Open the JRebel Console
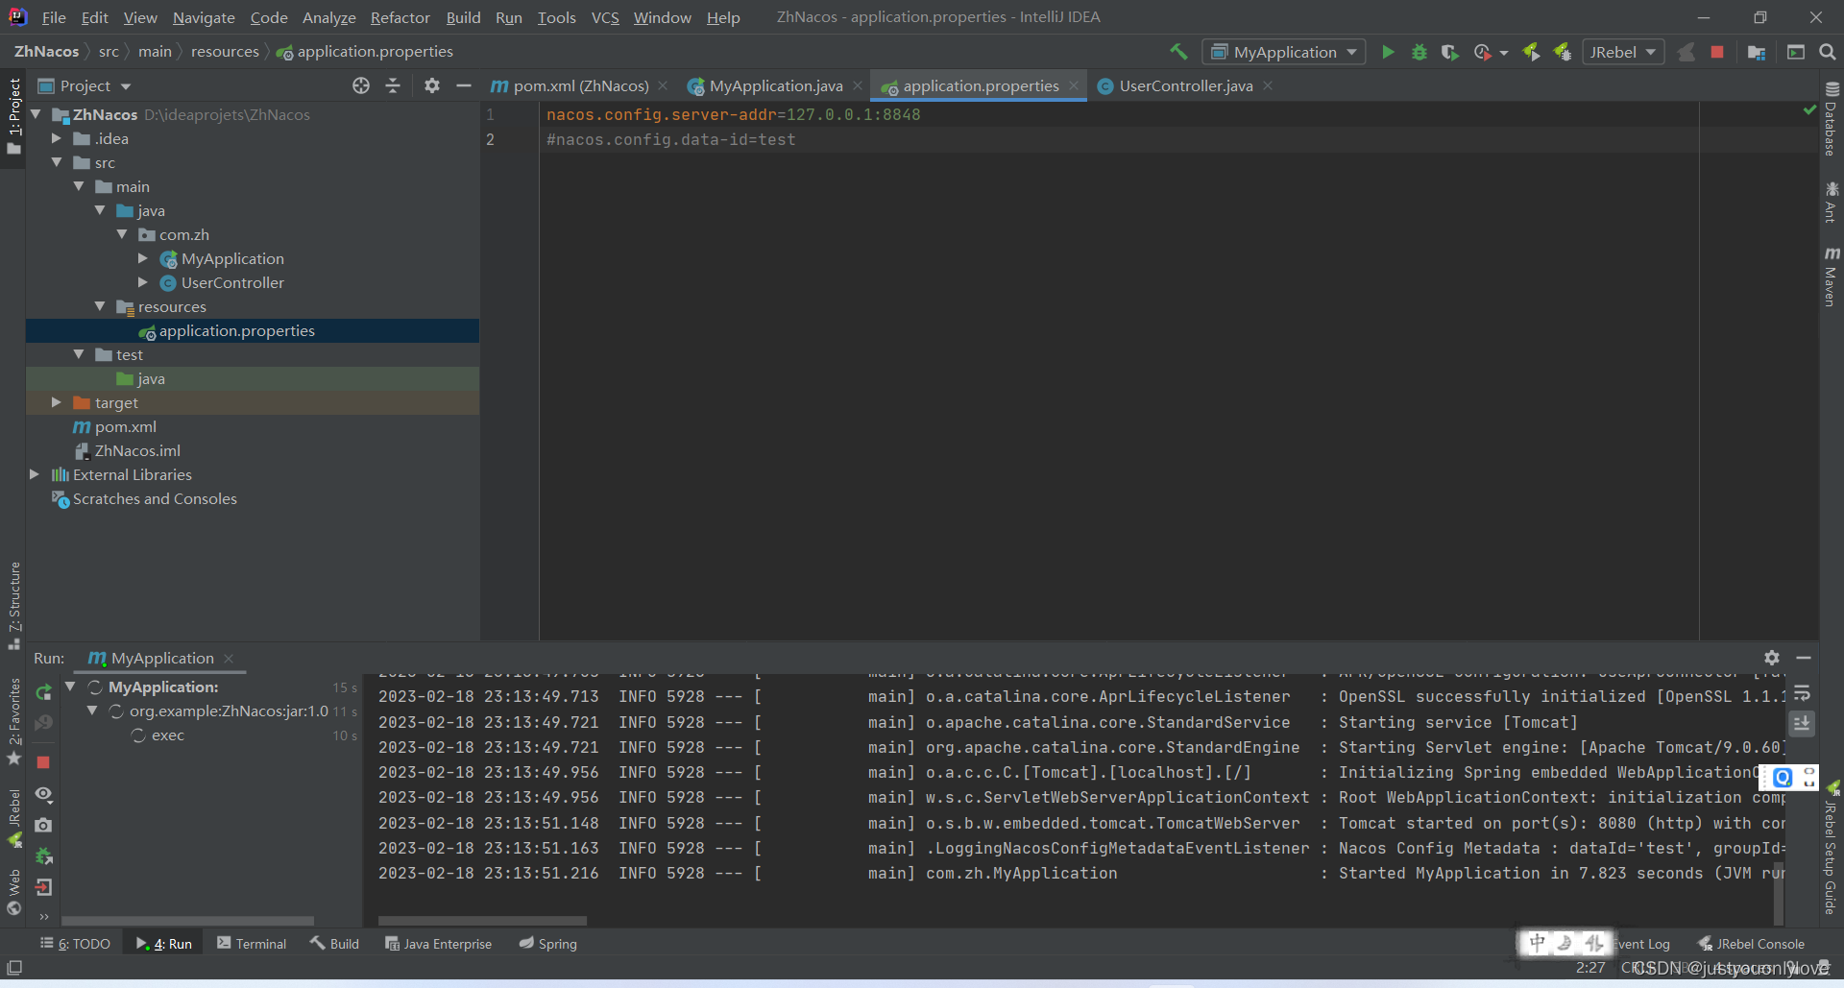 click(x=1751, y=944)
